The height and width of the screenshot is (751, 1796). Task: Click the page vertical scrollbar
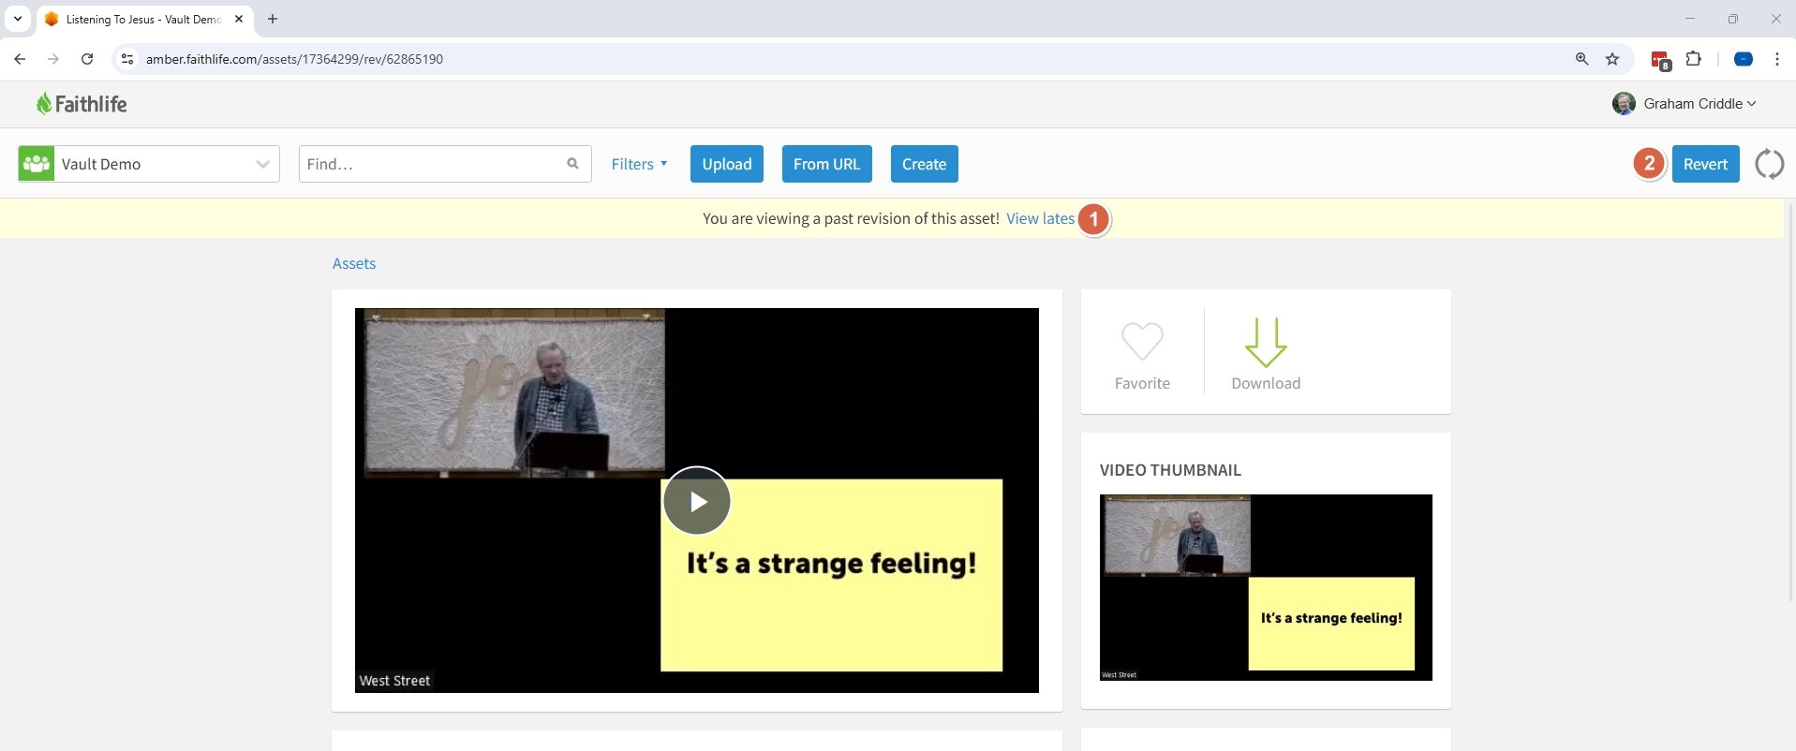[x=1790, y=403]
